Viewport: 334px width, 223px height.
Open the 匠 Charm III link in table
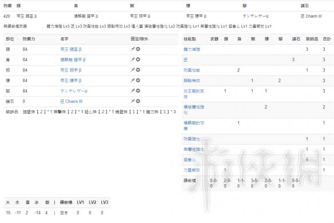pos(71,101)
